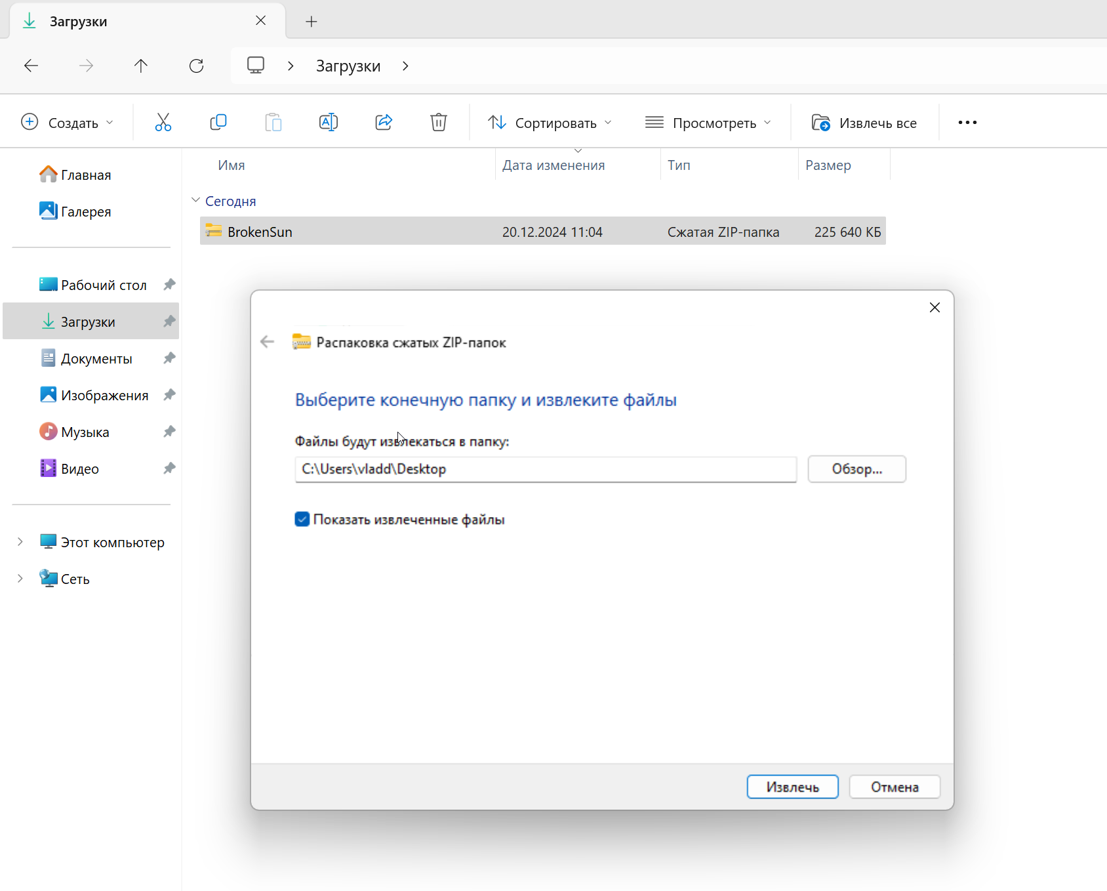Image resolution: width=1107 pixels, height=891 pixels.
Task: Click the Paste clipboard icon
Action: pos(273,123)
